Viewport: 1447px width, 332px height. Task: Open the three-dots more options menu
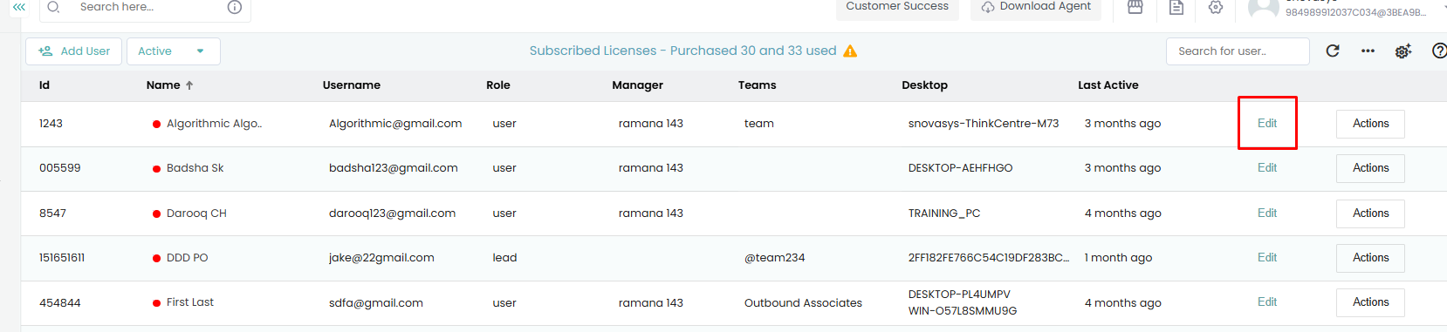pyautogui.click(x=1368, y=51)
